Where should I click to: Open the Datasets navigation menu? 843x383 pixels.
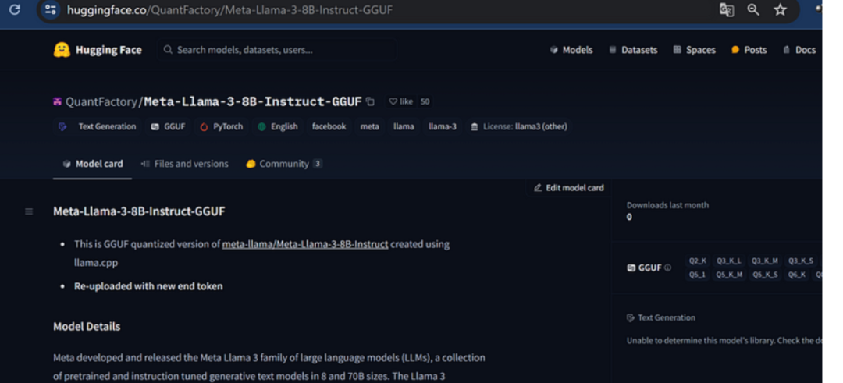point(633,50)
